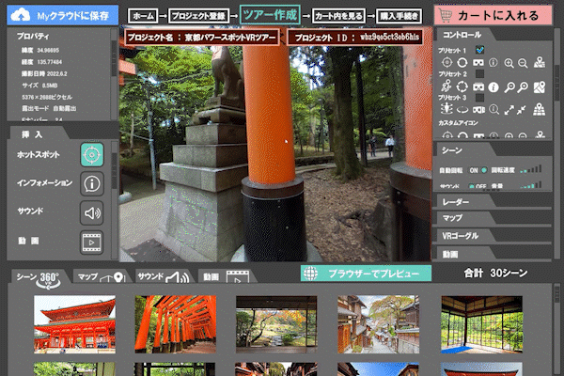The width and height of the screenshot is (564, 376).
Task: Click the Sound speaker insert icon
Action: [x=91, y=211]
